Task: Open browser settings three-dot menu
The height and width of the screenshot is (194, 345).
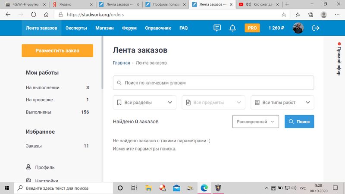Action: tap(337, 14)
